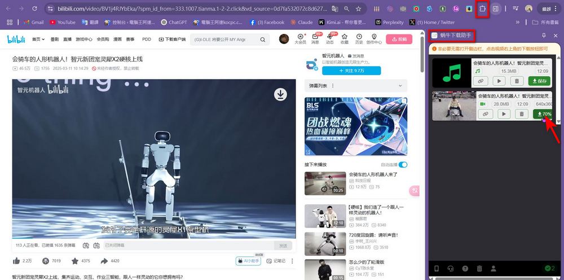
Task: Click the user profile icon in panel footer
Action: point(493,269)
